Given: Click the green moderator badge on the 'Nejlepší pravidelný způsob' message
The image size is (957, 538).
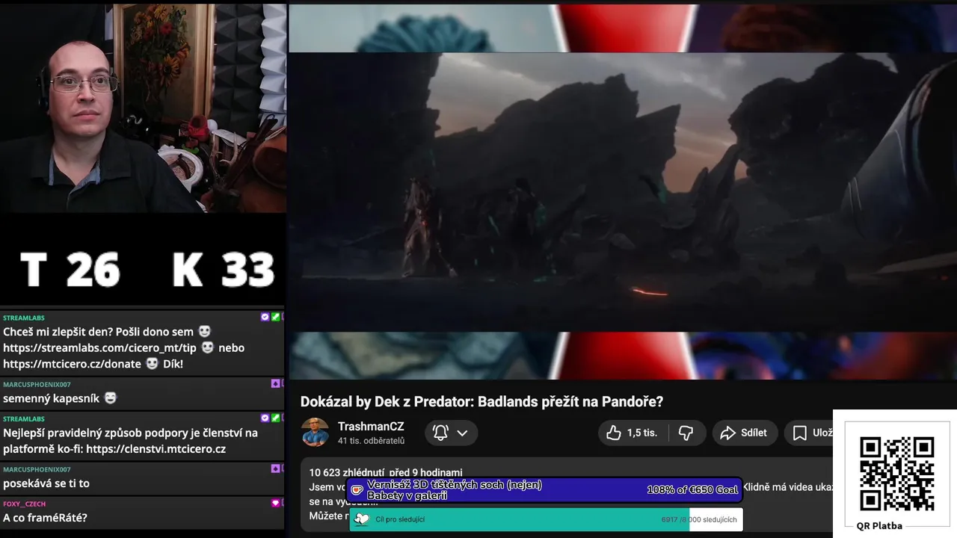Looking at the screenshot, I should (275, 418).
